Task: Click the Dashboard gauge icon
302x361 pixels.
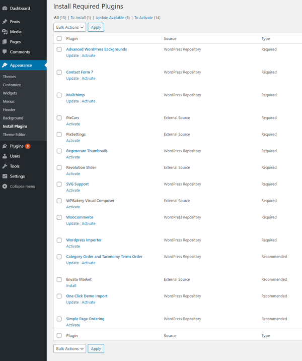Action: 5,8
